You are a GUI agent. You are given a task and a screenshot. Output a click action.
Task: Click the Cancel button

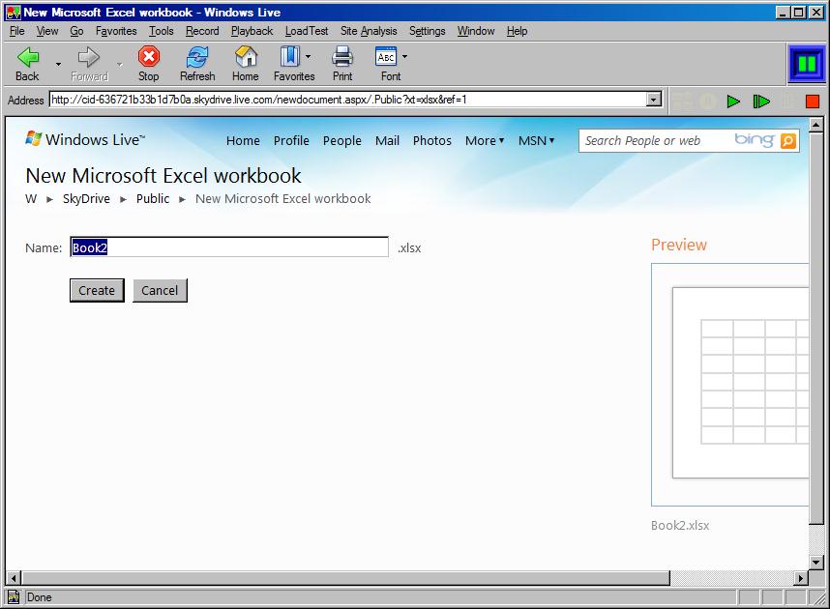coord(160,290)
